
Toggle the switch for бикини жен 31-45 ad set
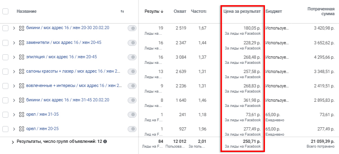pos(132,100)
